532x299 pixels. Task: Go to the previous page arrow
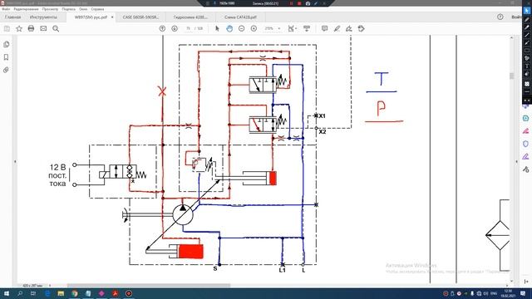pos(162,28)
